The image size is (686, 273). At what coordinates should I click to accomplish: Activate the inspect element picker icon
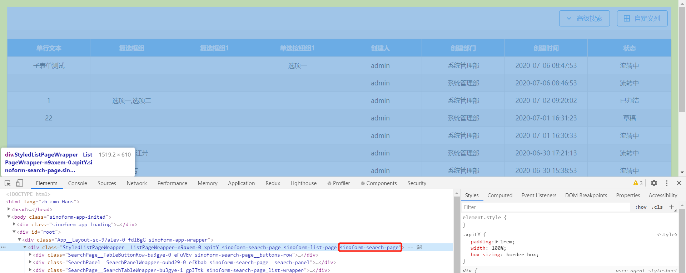[8, 183]
